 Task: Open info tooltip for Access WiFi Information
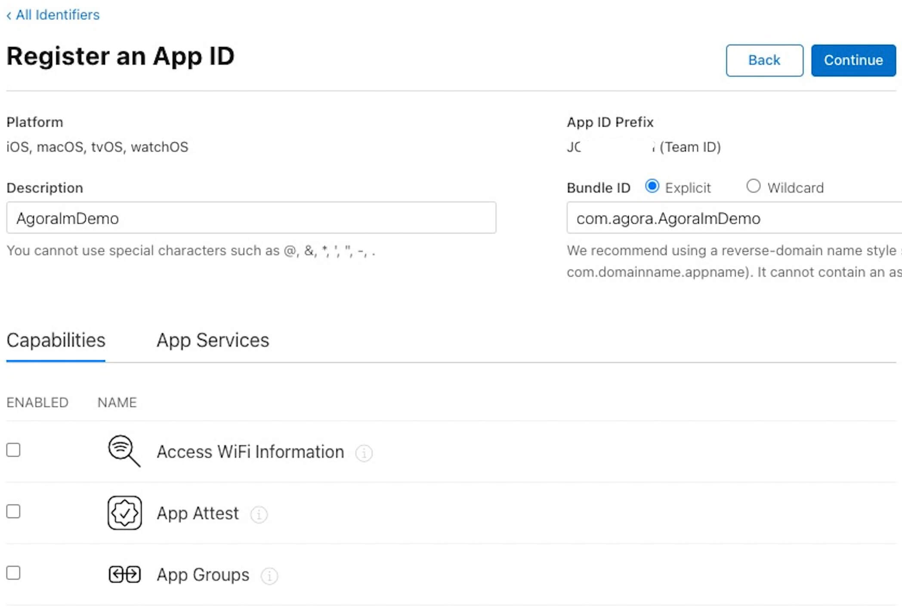pyautogui.click(x=364, y=453)
